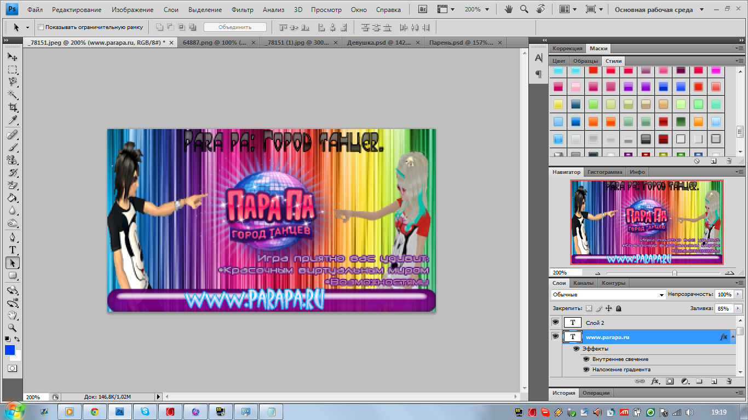Hide the 'Внутреннее свечение' effect
The image size is (748, 420).
click(586, 359)
